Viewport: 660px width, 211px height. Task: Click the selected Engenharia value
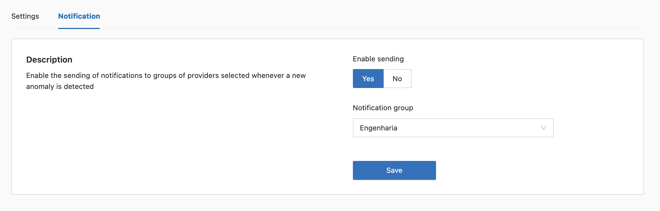coord(378,128)
